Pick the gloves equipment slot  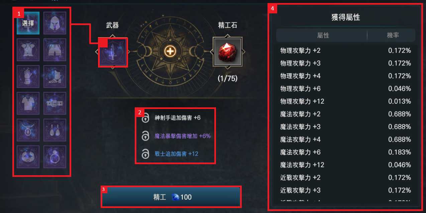[x=28, y=77]
